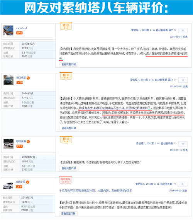
Task: Click the 精华 two-star badge on the 2014-02-01 review
Action: click(66, 76)
